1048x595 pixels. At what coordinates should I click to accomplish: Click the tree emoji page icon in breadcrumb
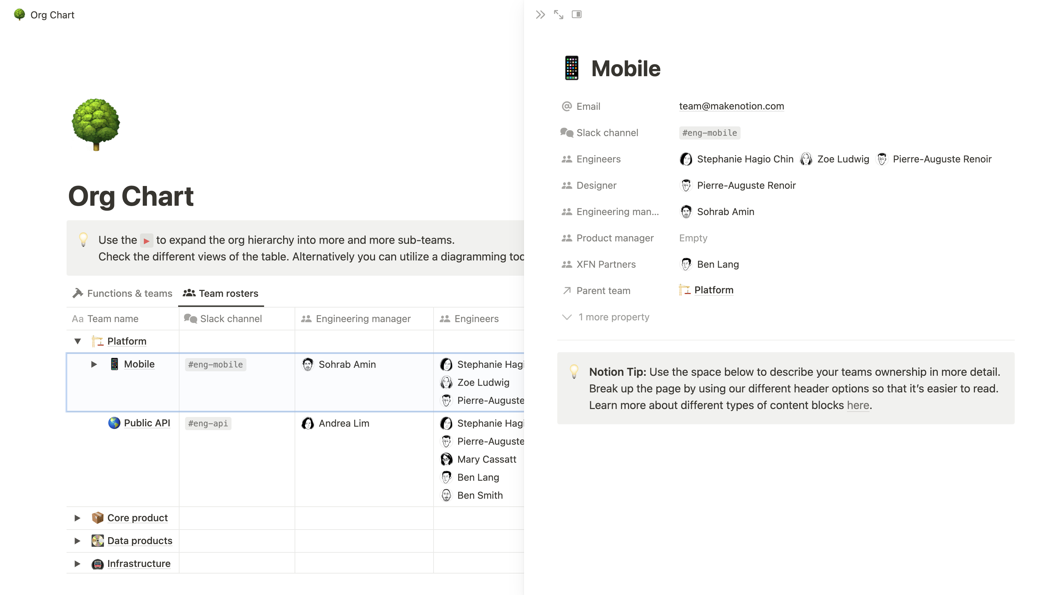coord(19,15)
